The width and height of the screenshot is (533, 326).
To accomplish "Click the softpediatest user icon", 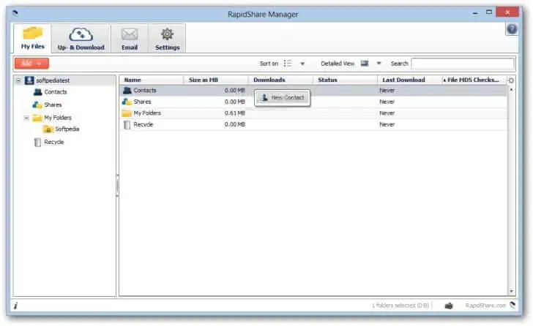I will click(x=29, y=80).
